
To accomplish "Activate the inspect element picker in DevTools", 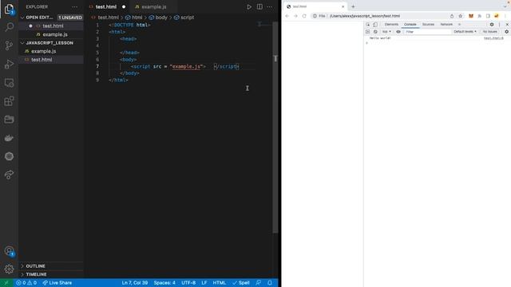I will (367, 25).
